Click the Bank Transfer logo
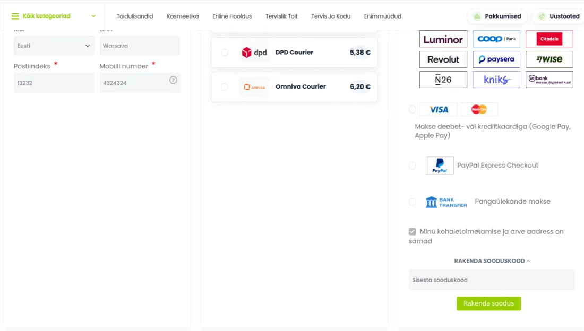This screenshot has height=331, width=584. click(x=446, y=202)
